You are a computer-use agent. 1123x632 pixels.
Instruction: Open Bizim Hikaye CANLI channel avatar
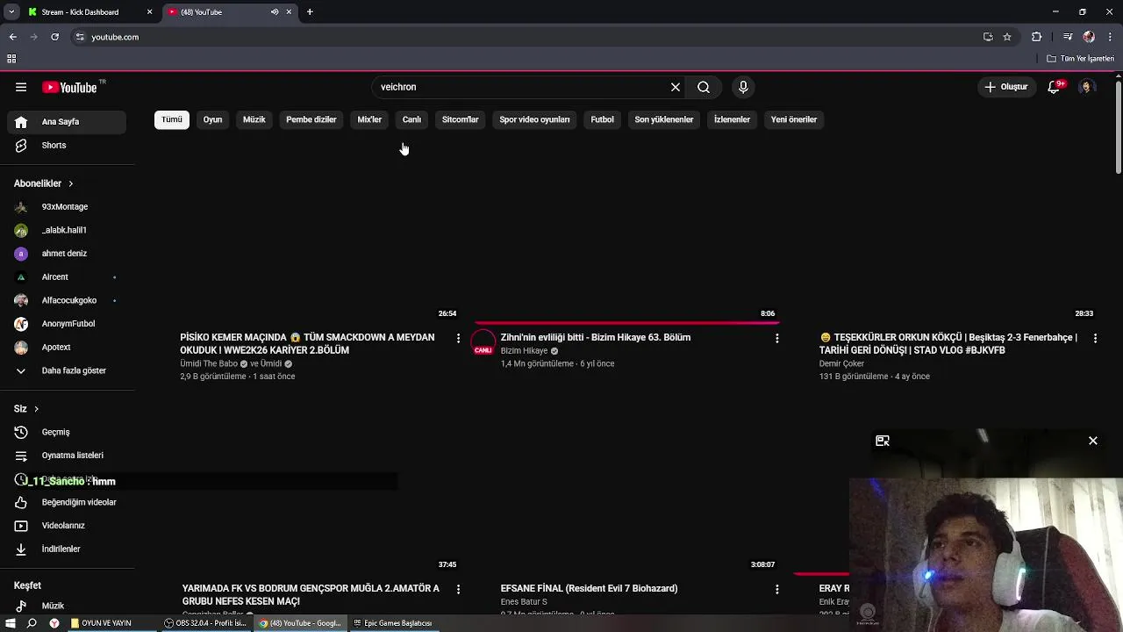click(483, 343)
